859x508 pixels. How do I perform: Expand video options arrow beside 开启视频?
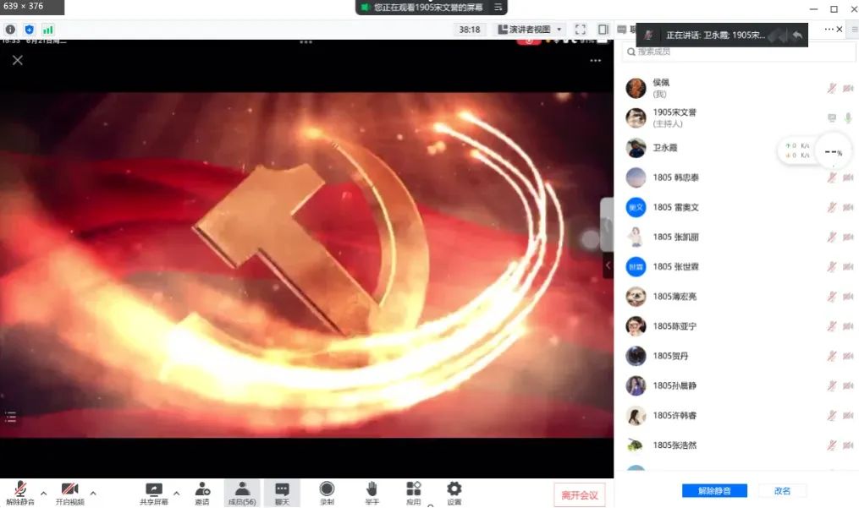(x=93, y=493)
